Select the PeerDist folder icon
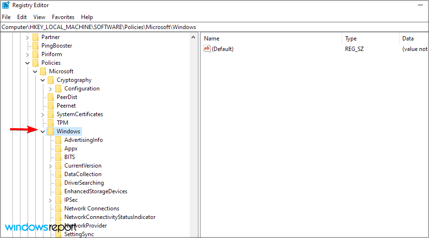 [x=51, y=97]
